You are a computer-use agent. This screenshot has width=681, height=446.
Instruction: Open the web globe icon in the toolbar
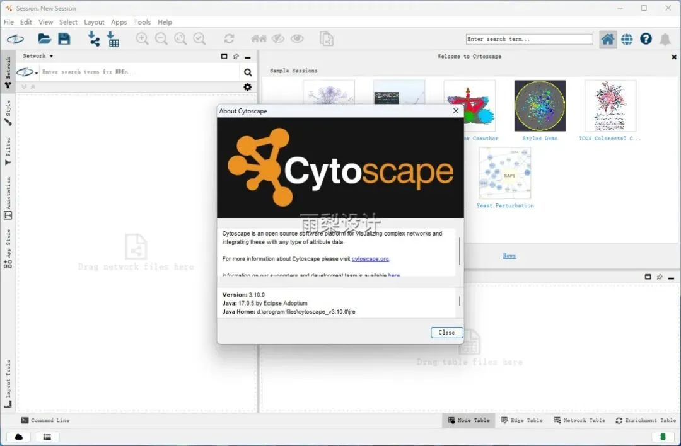[627, 40]
